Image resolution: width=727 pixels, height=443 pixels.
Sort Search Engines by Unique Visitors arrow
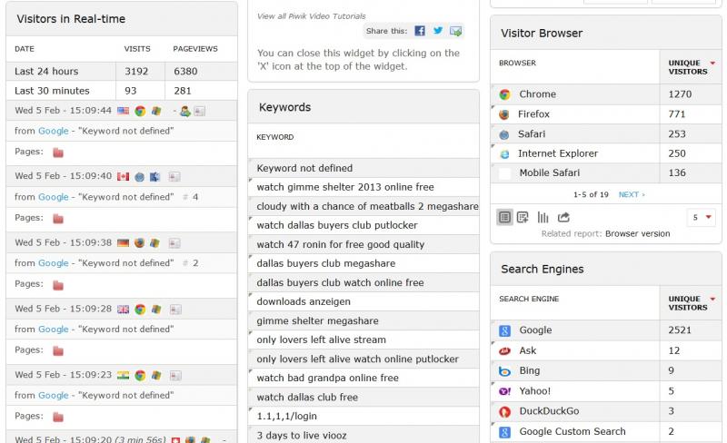coord(712,299)
